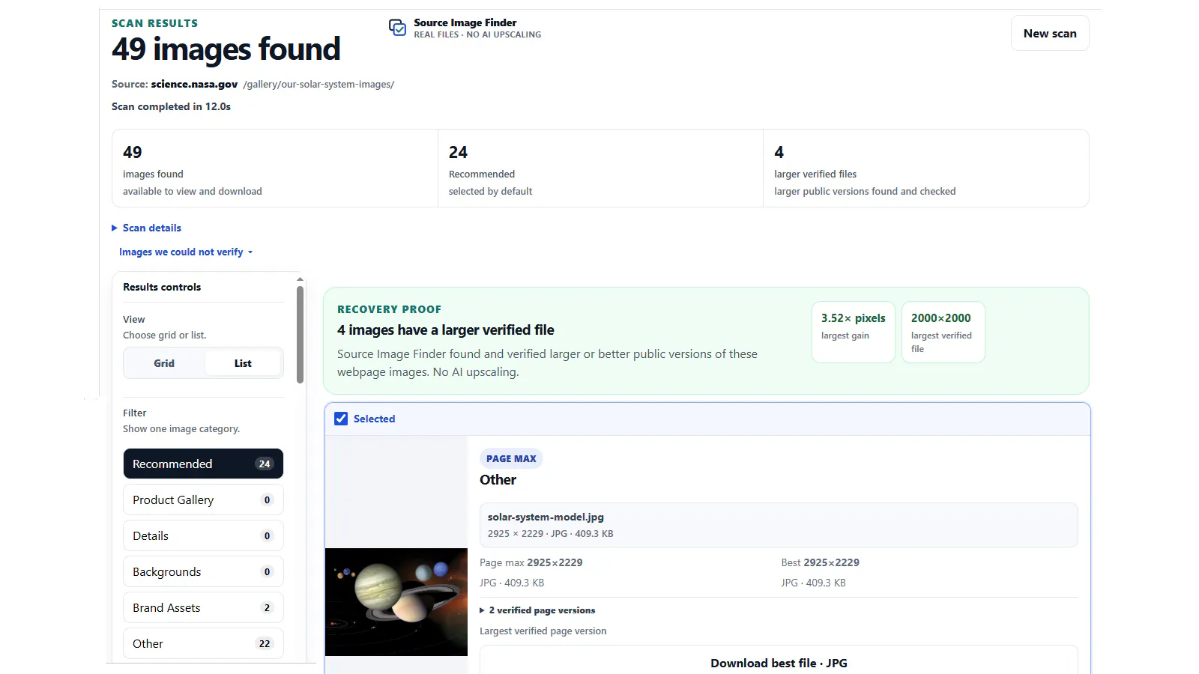Click the 4 larger verified files stat
Viewport: 1199px width, 674px height.
925,168
